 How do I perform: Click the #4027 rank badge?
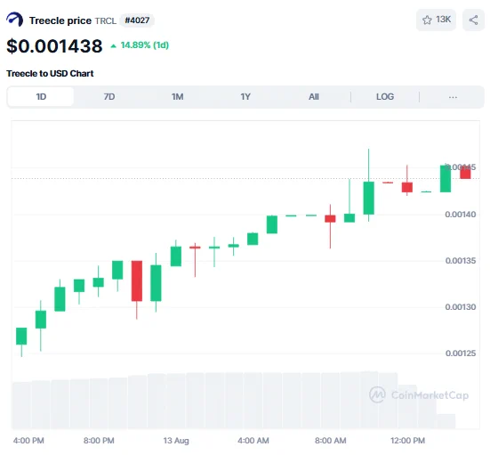click(x=137, y=20)
